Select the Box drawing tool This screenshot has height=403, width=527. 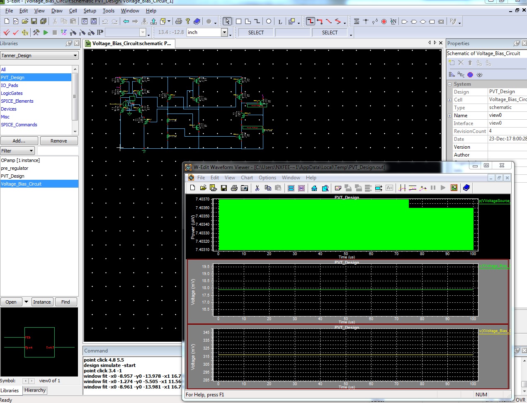[238, 21]
